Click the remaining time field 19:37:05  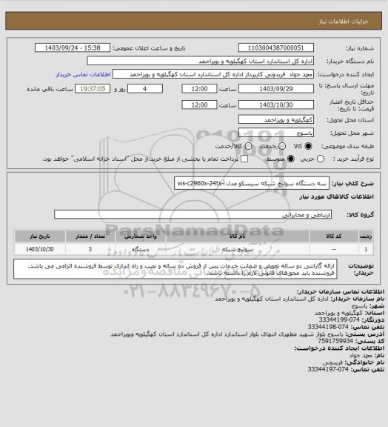(x=93, y=89)
